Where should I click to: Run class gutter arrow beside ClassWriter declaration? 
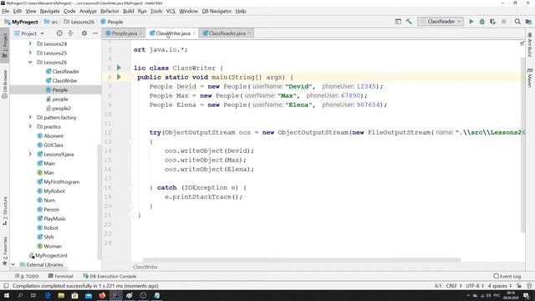(x=119, y=68)
